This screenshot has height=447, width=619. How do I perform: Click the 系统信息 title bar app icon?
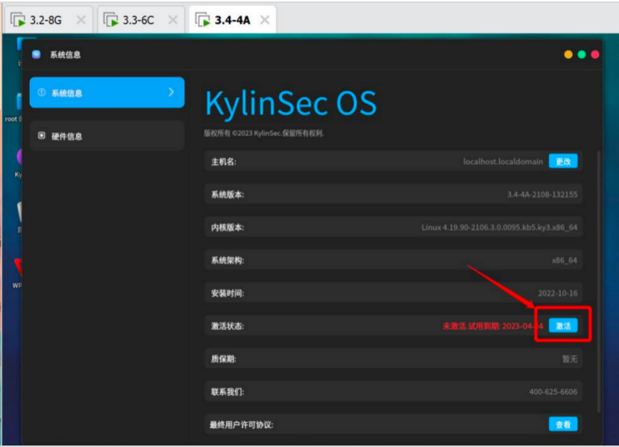click(x=37, y=54)
